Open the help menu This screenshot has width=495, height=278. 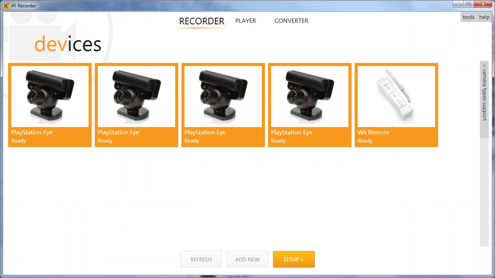coord(484,17)
